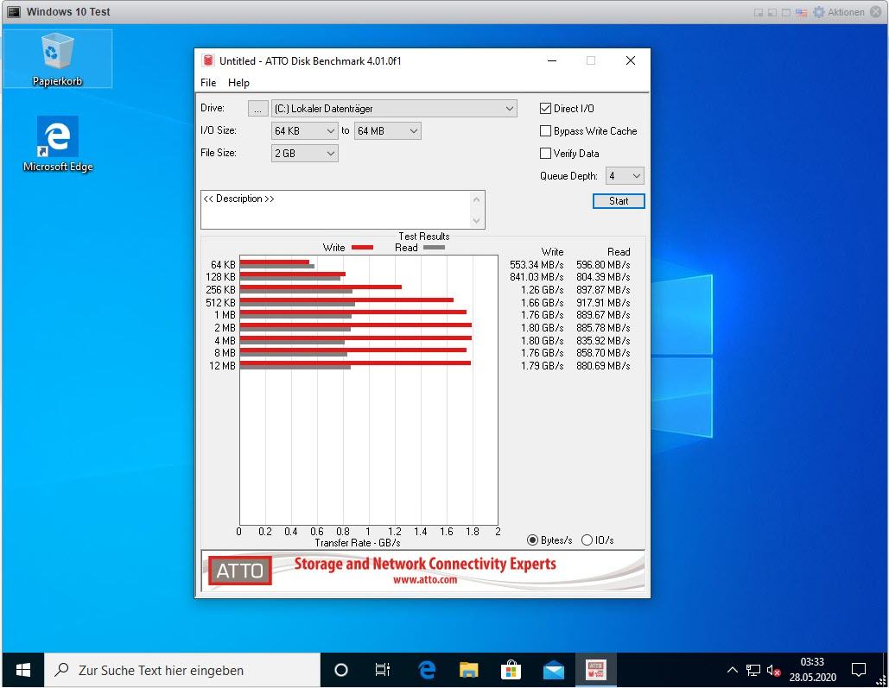Click the Start benchmark button

point(619,201)
